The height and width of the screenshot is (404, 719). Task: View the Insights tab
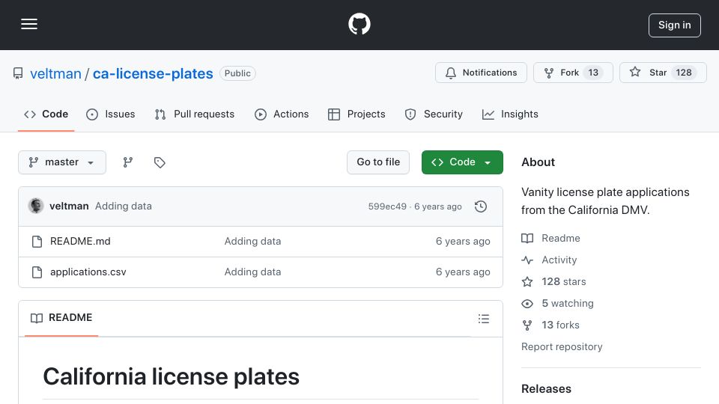click(510, 114)
